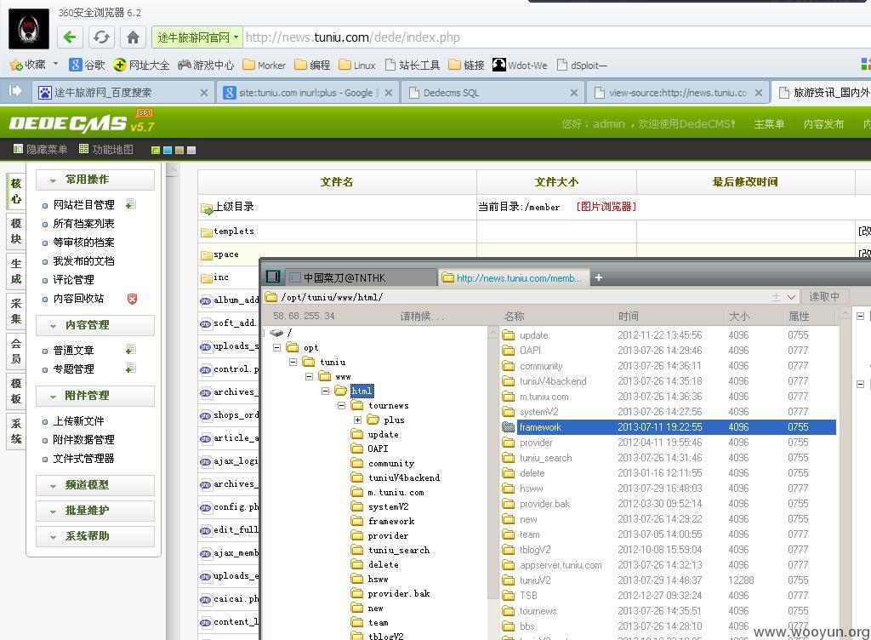Click the shield icon beside 内容回收站
871x640 pixels.
[x=132, y=299]
